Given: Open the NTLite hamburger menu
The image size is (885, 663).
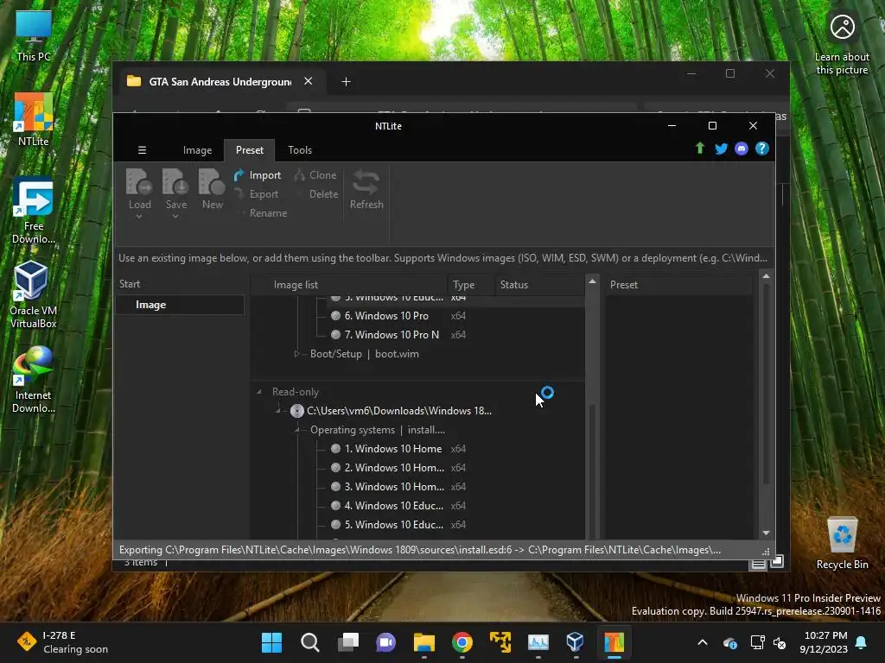Looking at the screenshot, I should pyautogui.click(x=142, y=150).
